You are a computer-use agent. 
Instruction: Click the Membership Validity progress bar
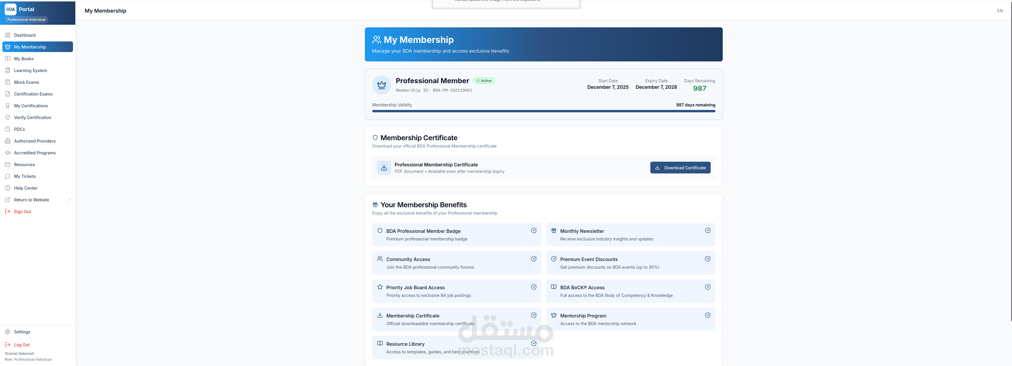pos(543,111)
